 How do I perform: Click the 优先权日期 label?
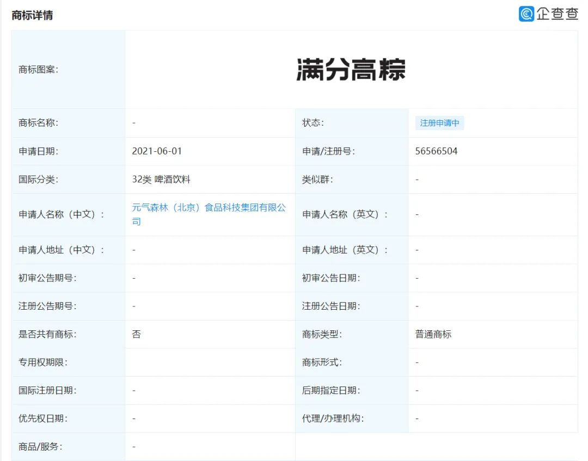point(43,419)
